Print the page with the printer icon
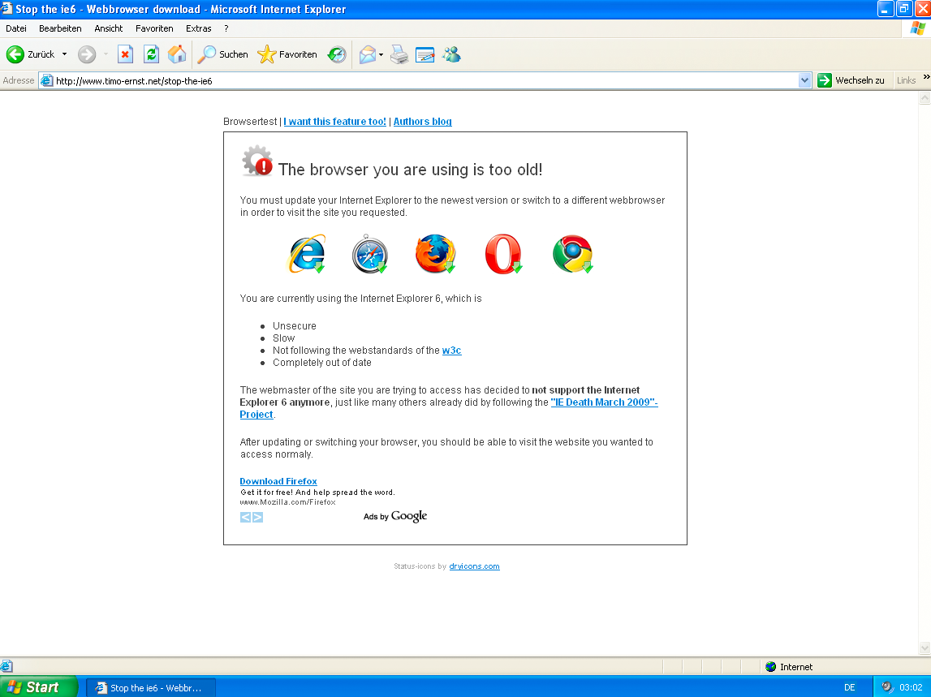The image size is (931, 697). 399,54
